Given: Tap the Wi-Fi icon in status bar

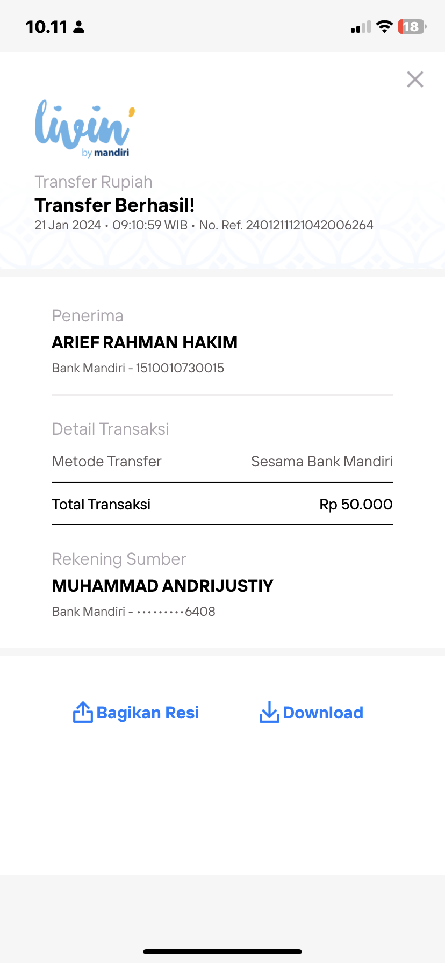Looking at the screenshot, I should (x=384, y=26).
